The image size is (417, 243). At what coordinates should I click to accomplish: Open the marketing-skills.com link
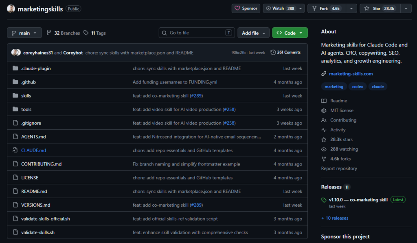pos(351,74)
